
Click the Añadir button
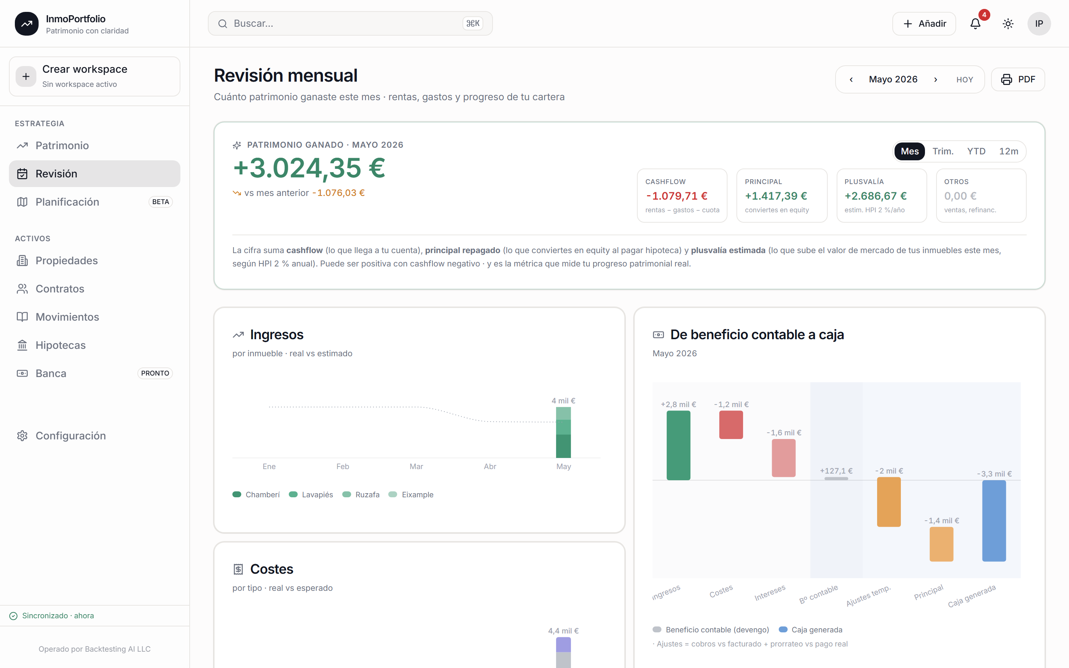(x=924, y=24)
